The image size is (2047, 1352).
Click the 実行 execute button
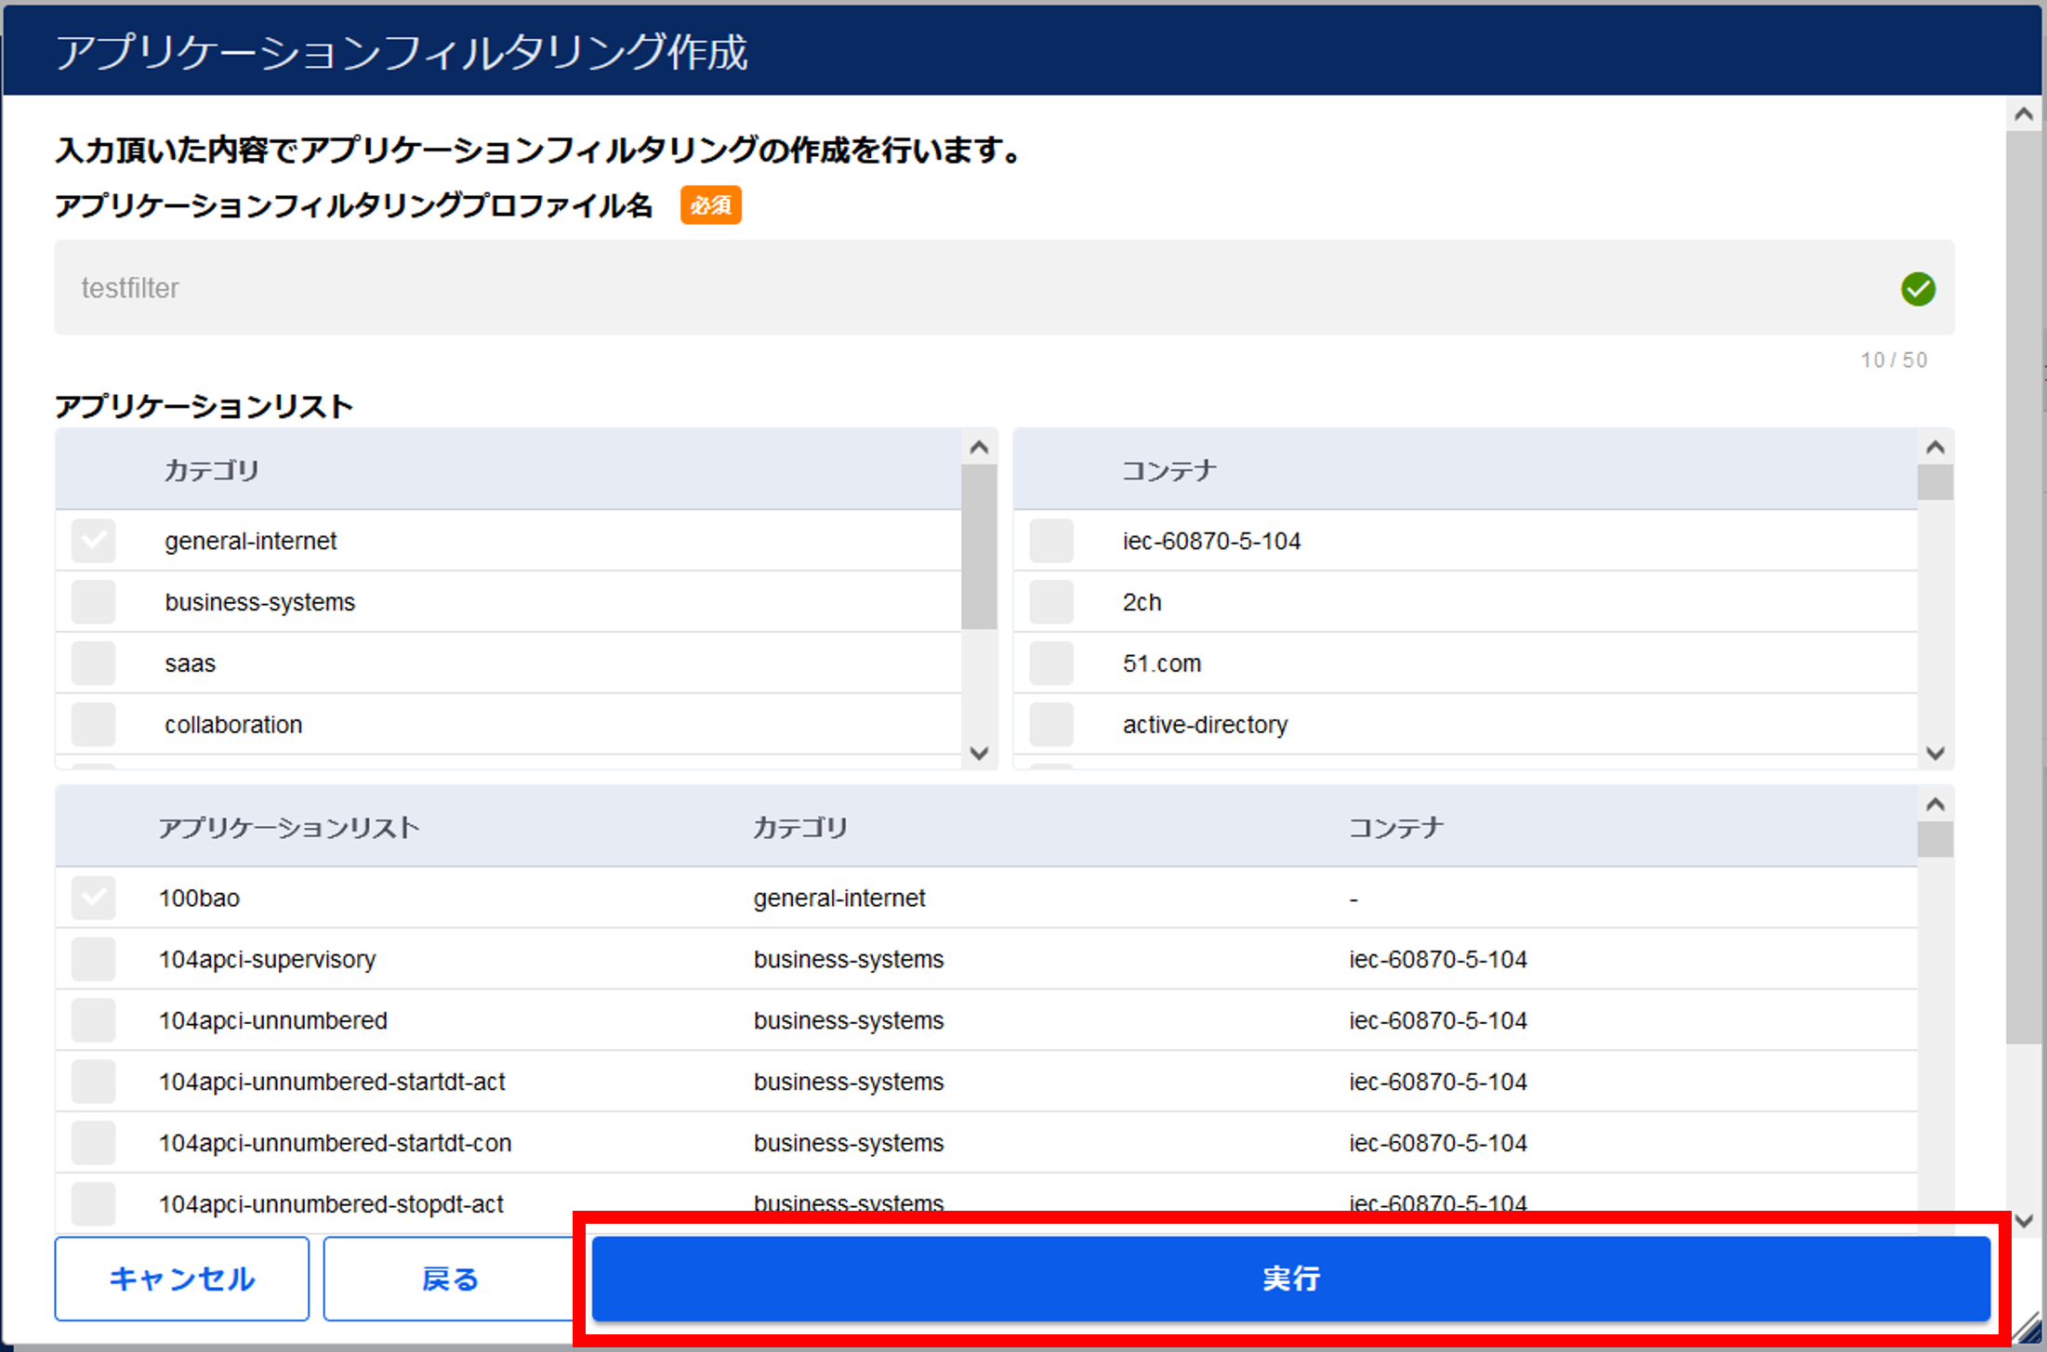pos(1290,1279)
